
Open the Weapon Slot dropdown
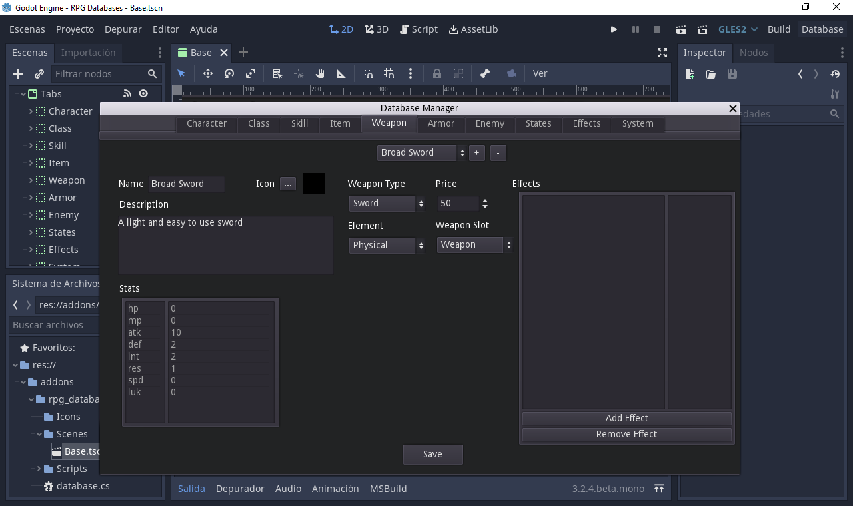[474, 245]
